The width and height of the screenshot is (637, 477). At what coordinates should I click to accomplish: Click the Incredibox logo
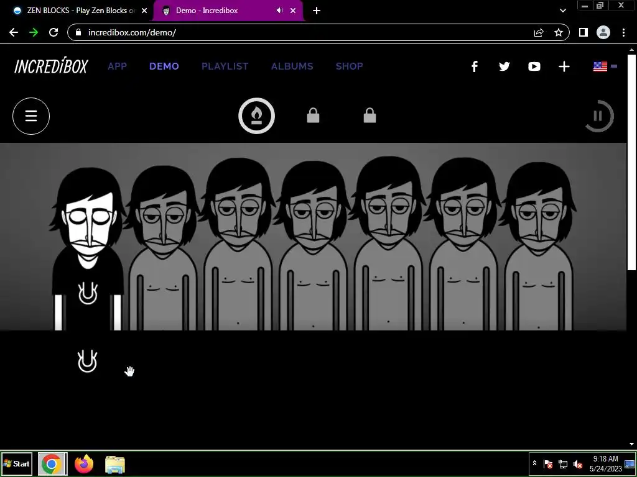tap(51, 66)
